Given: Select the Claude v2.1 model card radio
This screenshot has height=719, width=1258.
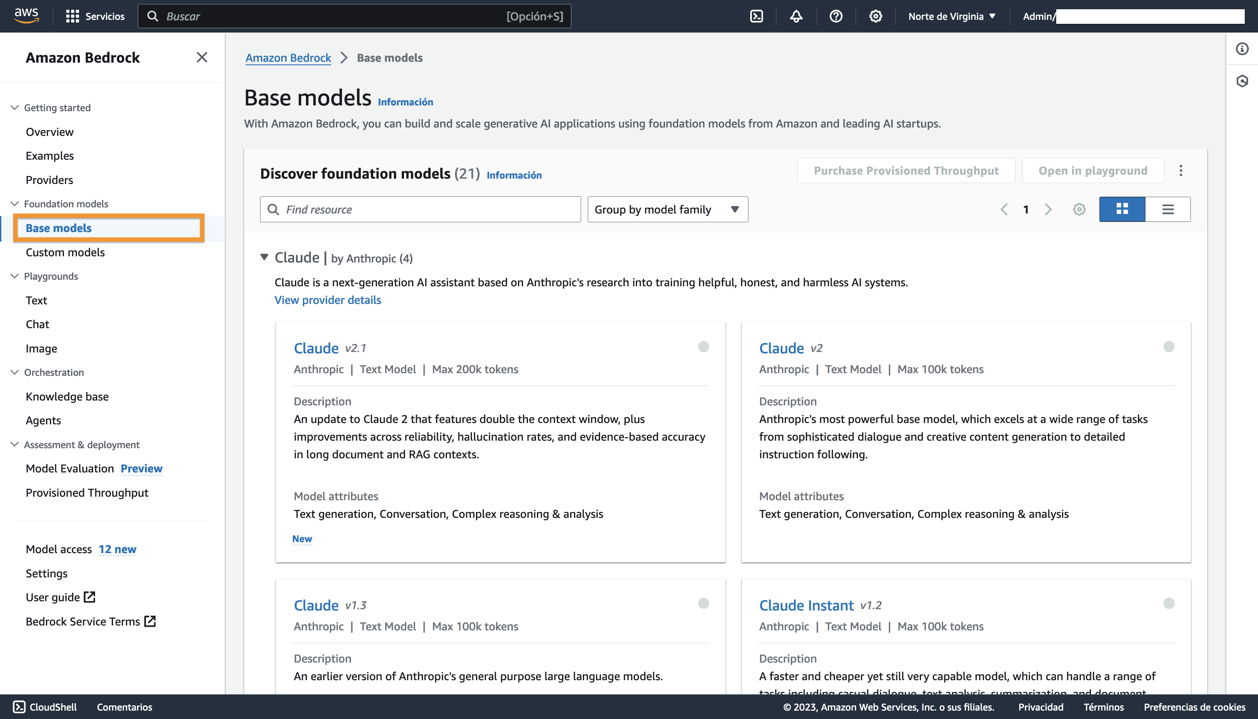Looking at the screenshot, I should tap(703, 347).
